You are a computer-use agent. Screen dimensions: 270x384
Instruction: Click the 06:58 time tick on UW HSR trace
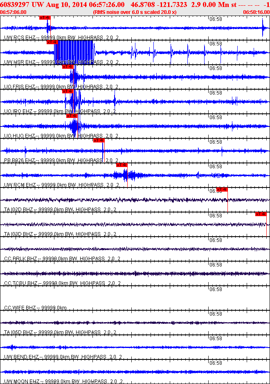tap(216, 43)
